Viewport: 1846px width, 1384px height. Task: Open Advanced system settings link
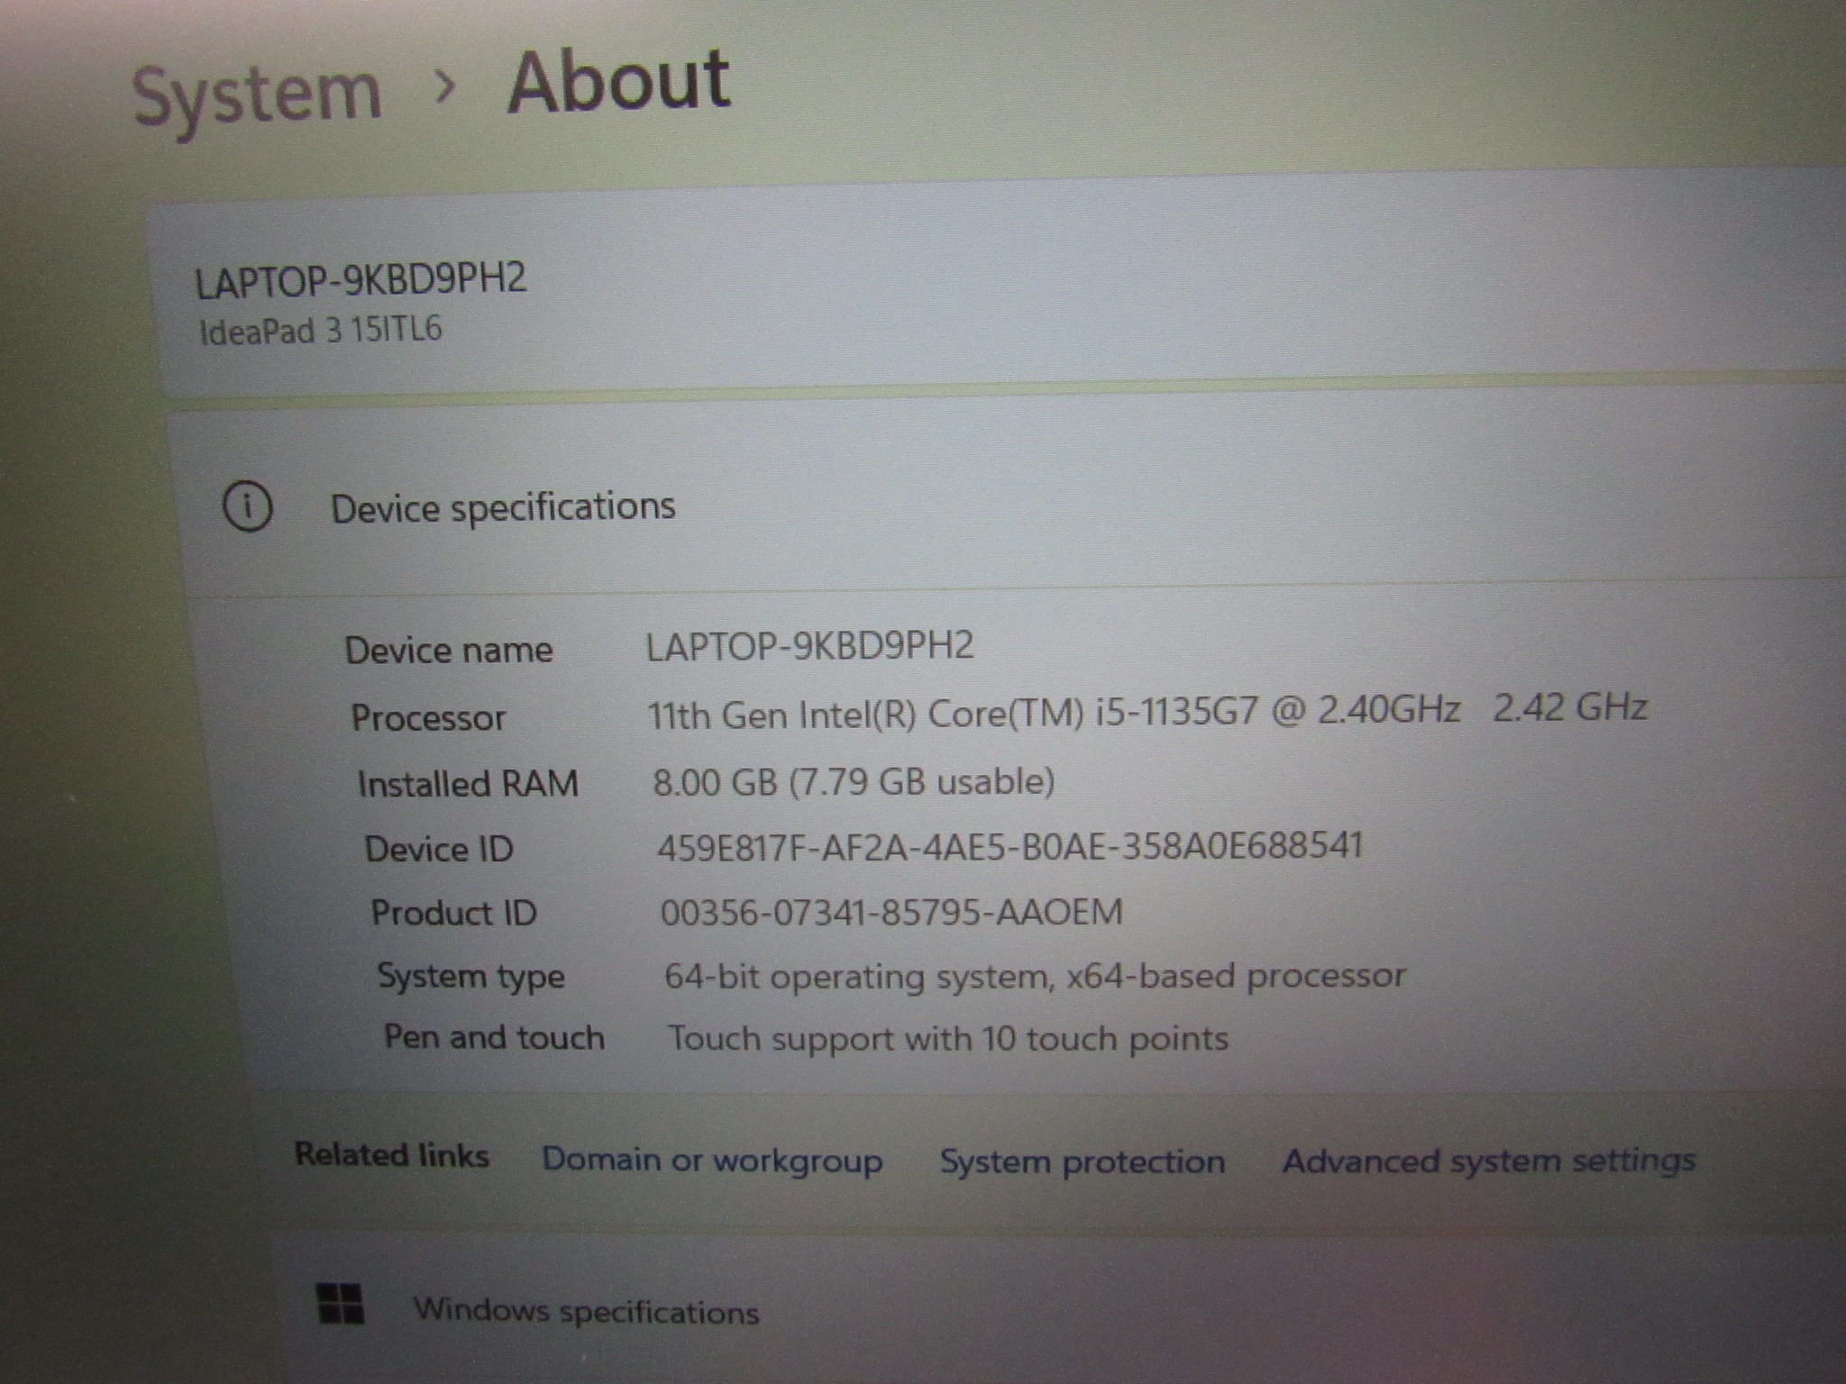pyautogui.click(x=1488, y=1161)
